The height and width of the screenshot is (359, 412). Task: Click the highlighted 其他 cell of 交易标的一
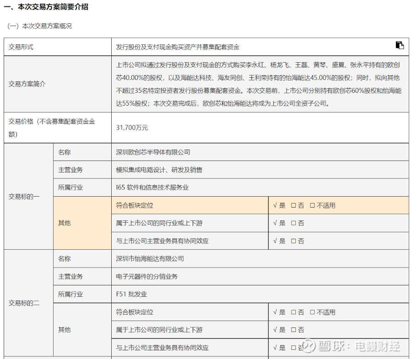pyautogui.click(x=82, y=223)
